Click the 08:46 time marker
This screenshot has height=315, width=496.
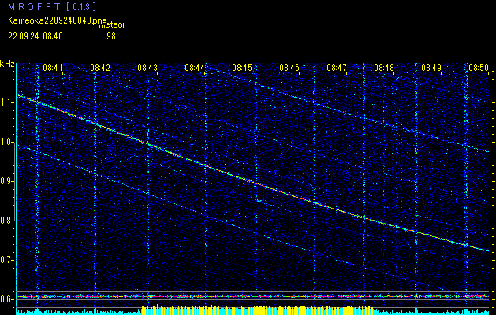click(x=289, y=68)
